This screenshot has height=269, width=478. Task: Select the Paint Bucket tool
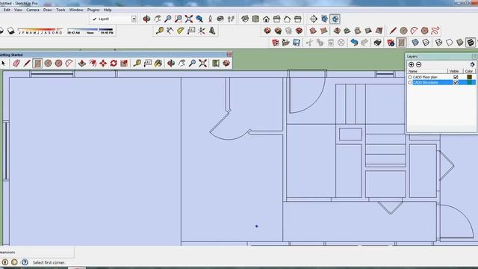coord(158,63)
